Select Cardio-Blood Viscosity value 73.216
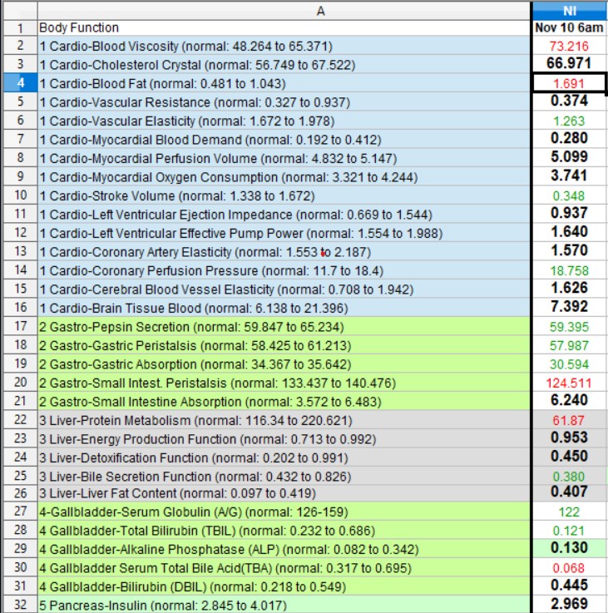Viewport: 608px width, 613px height. (569, 46)
